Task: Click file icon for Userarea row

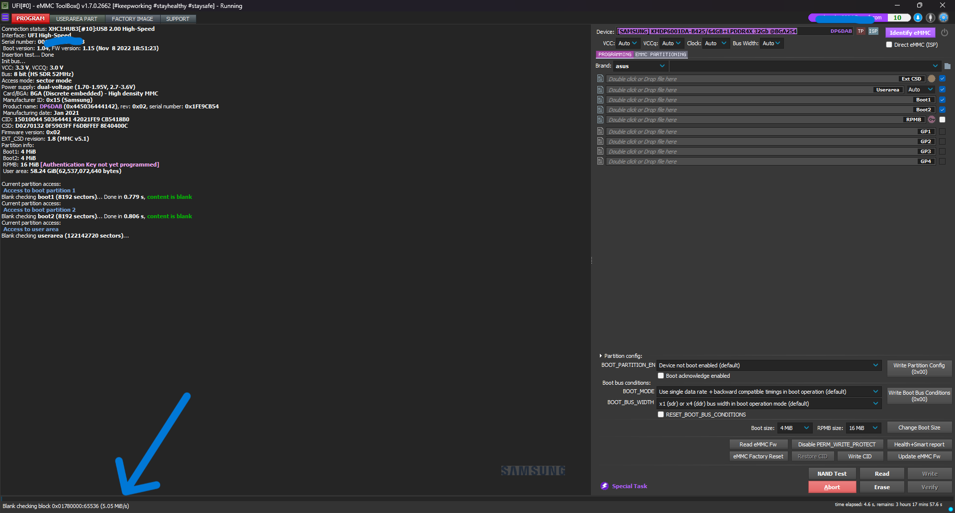Action: pos(600,89)
